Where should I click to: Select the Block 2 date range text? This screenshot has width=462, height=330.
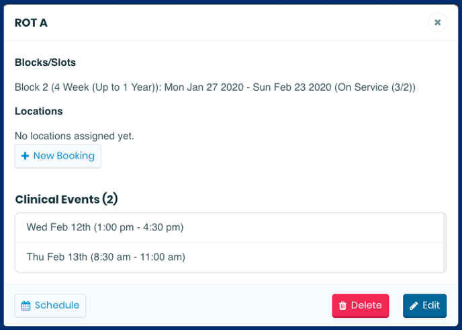tap(248, 87)
